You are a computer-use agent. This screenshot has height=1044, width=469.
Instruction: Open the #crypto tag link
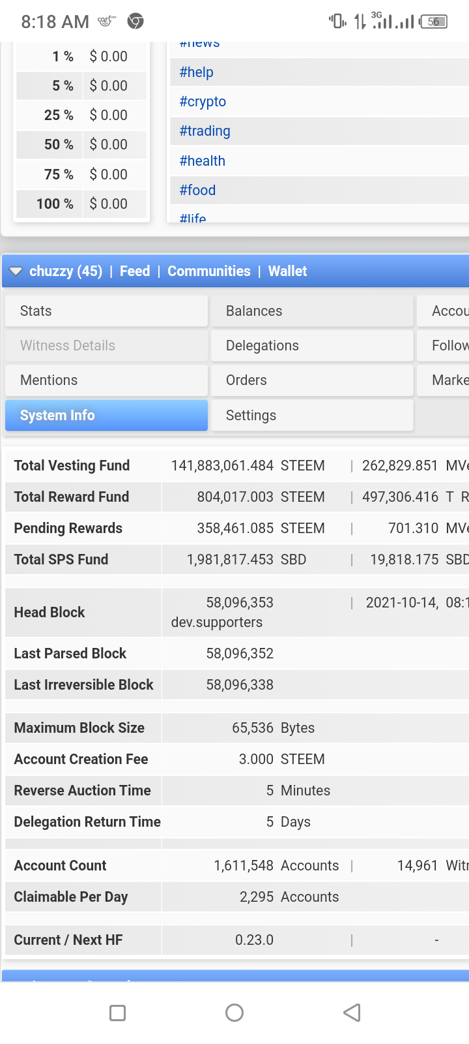[203, 102]
